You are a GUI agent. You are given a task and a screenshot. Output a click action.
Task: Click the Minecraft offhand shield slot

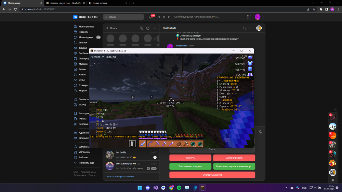point(132,144)
